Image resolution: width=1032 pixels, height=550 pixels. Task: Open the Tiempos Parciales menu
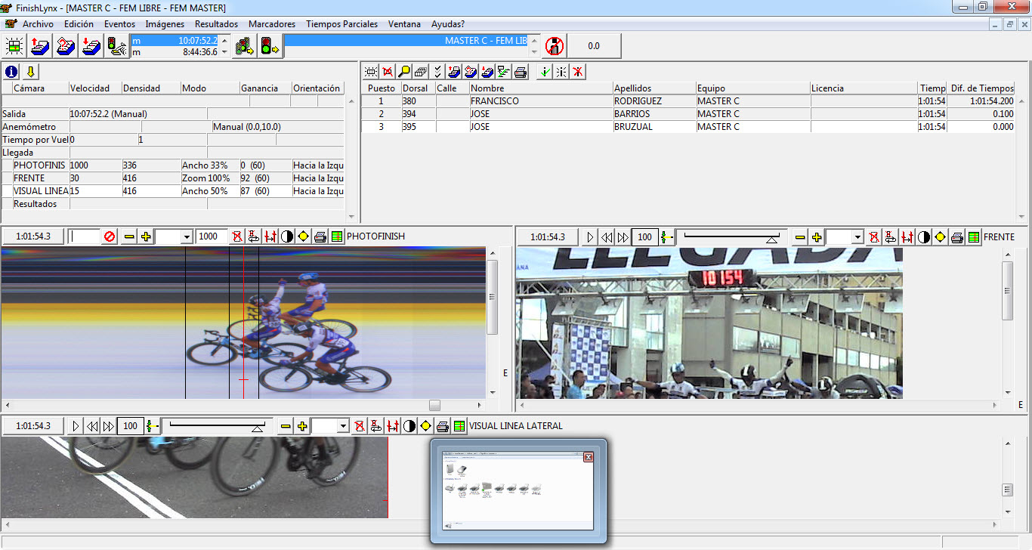pos(341,24)
